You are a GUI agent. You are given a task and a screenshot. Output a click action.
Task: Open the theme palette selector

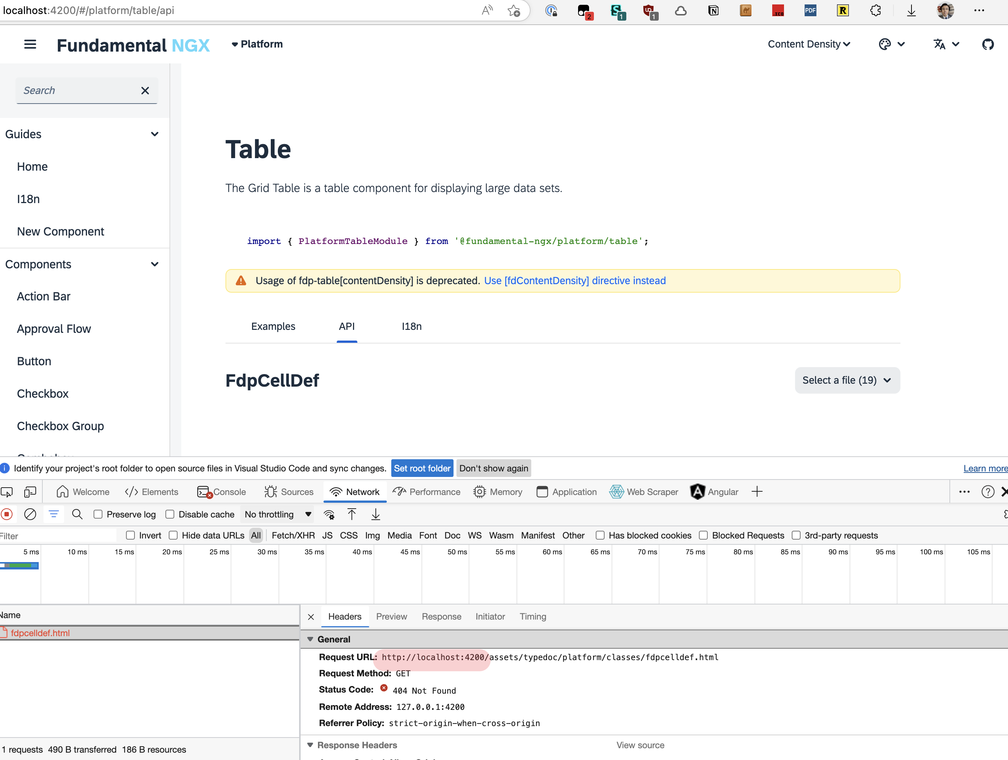(x=891, y=44)
